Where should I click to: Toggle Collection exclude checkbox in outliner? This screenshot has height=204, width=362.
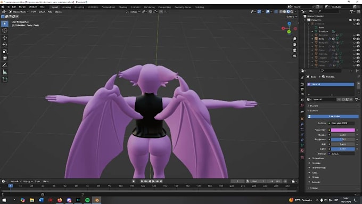[350, 20]
